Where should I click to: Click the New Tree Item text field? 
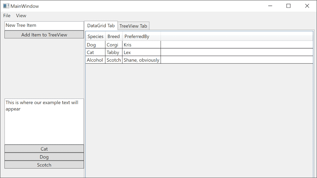click(x=44, y=26)
